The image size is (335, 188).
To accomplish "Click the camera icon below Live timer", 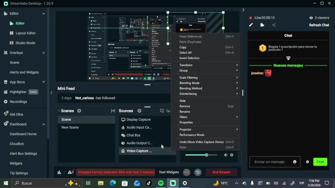I will tap(262, 25).
